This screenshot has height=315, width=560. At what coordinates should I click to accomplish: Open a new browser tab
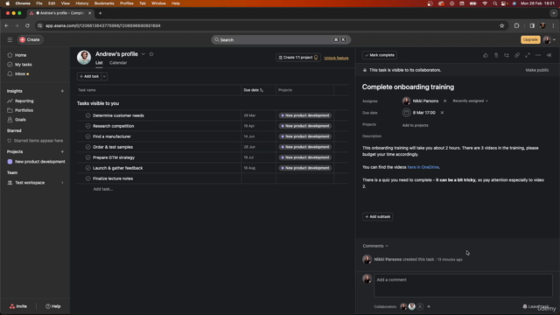100,13
